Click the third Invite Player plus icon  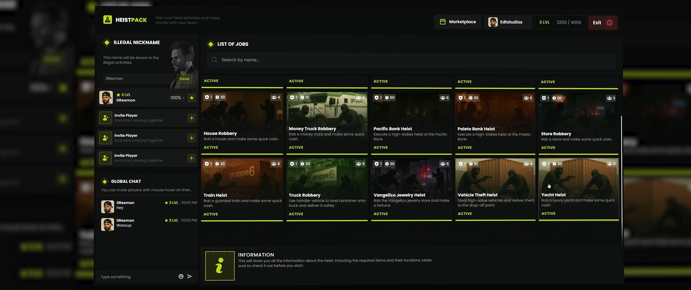(x=192, y=158)
